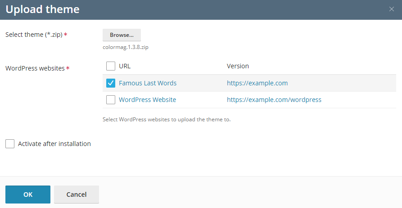The height and width of the screenshot is (208, 402).
Task: Open the https://example.com/wordpress link
Action: [x=274, y=100]
